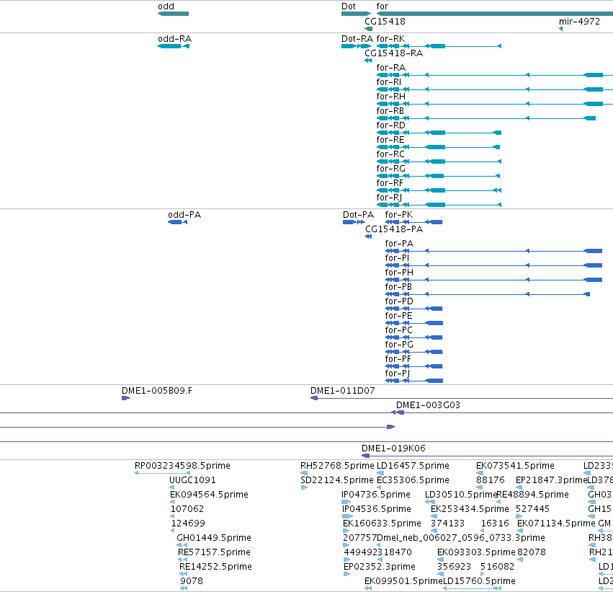Select the Dot gene label
The height and width of the screenshot is (592, 613).
(x=349, y=6)
